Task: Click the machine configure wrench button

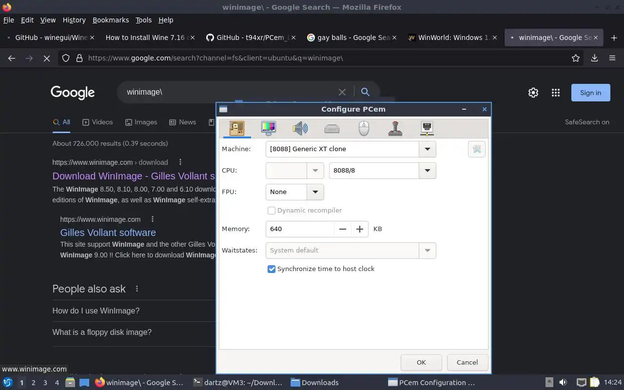Action: (477, 149)
